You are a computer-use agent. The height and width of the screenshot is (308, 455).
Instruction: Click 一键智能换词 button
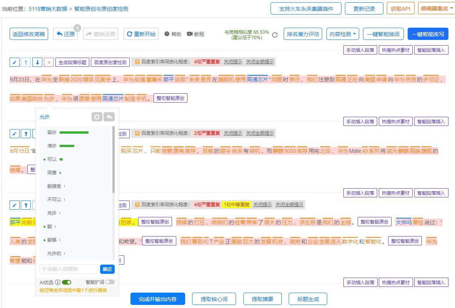click(383, 34)
